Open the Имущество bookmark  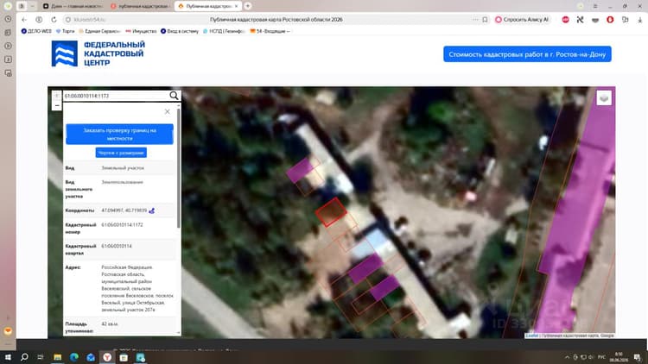click(x=141, y=31)
